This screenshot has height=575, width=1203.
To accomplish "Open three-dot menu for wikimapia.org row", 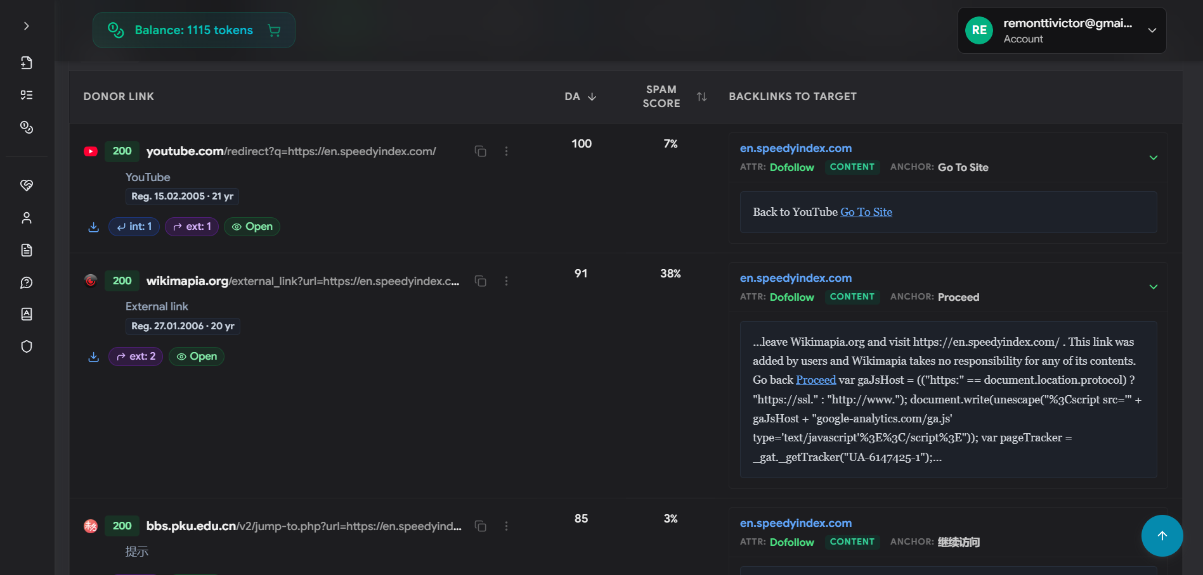I will (x=506, y=281).
